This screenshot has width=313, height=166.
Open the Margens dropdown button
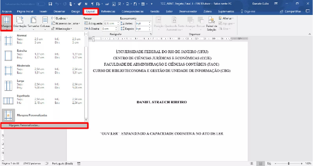point(6,23)
